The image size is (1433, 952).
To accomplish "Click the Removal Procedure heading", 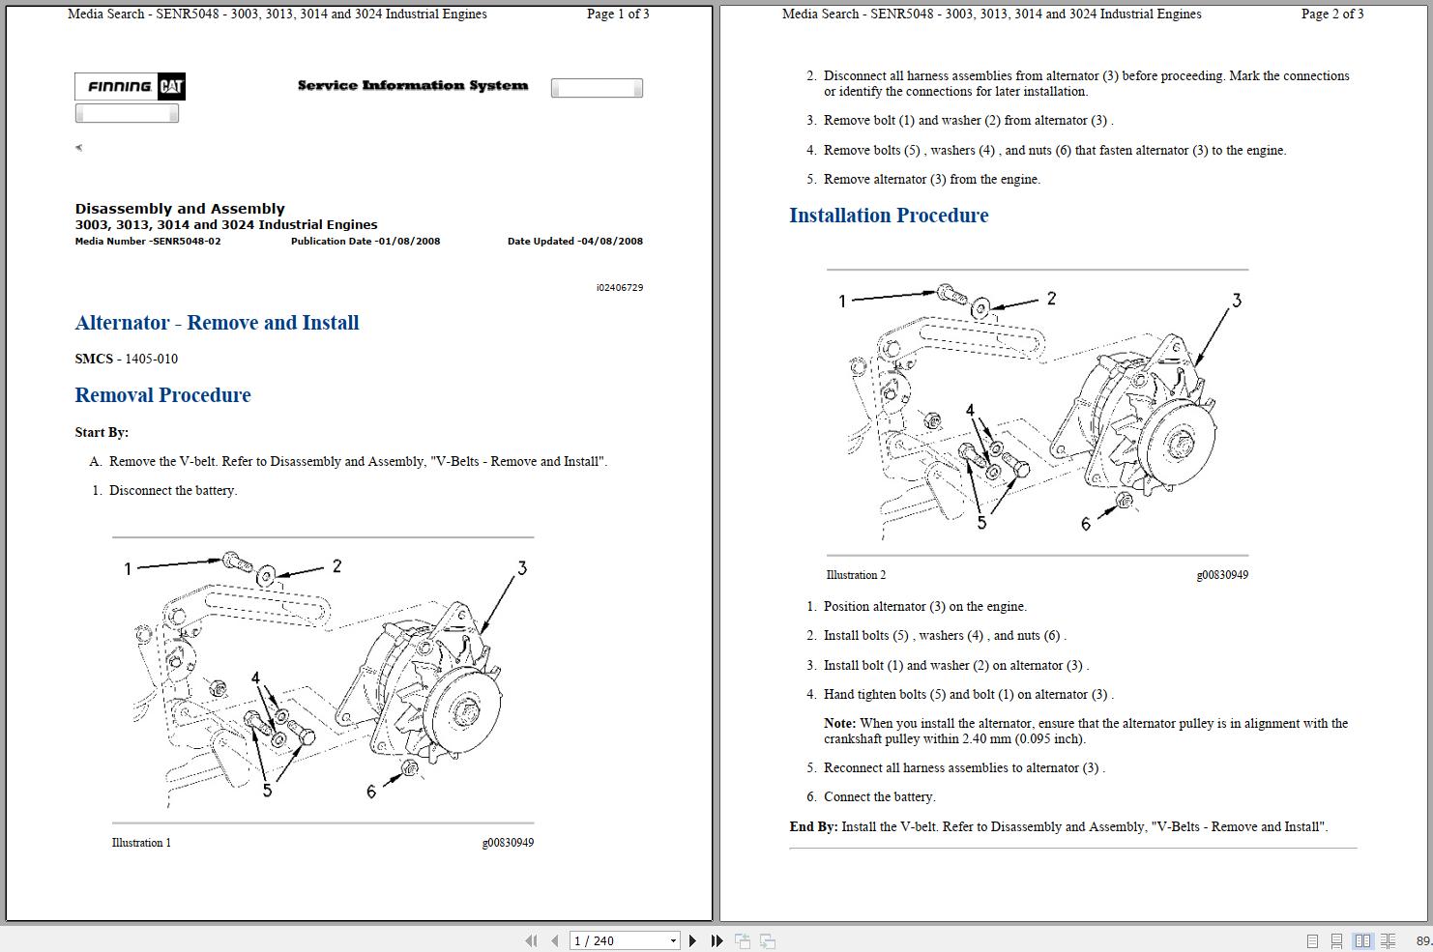I will coord(162,394).
